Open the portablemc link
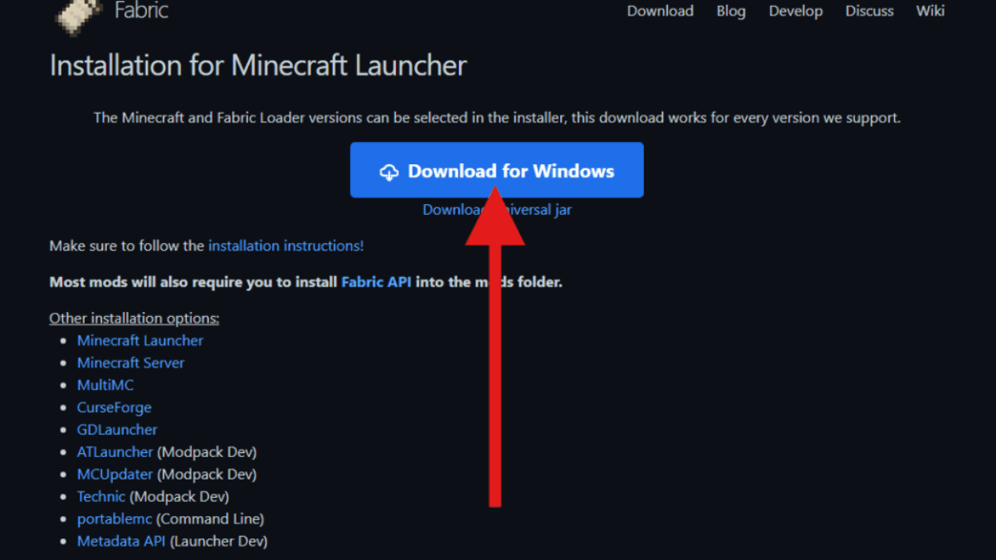Viewport: 996px width, 560px height. [115, 519]
